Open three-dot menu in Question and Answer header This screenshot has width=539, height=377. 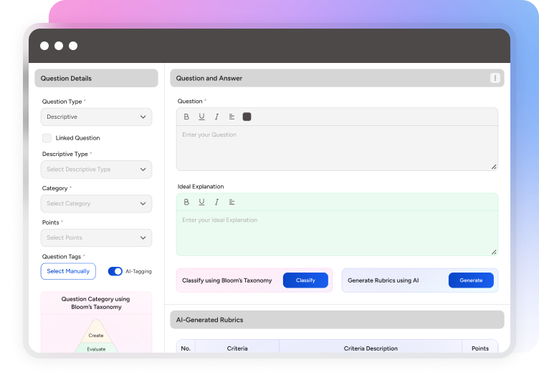point(495,78)
